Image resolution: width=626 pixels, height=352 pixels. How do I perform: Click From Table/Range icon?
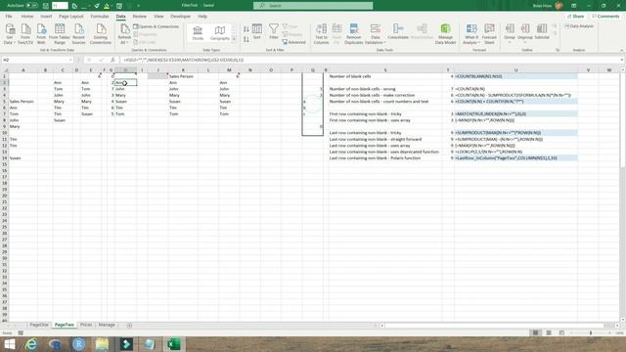coord(60,33)
